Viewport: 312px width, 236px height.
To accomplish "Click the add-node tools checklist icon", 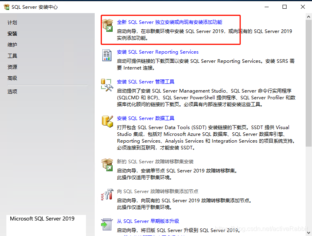I will (107, 195).
